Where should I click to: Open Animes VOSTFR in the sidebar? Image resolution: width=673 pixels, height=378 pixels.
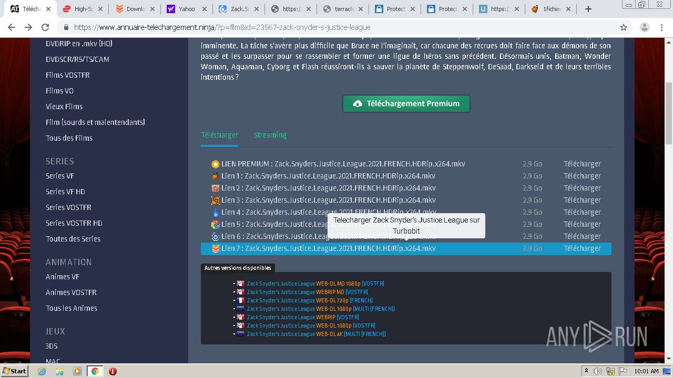[x=71, y=292]
